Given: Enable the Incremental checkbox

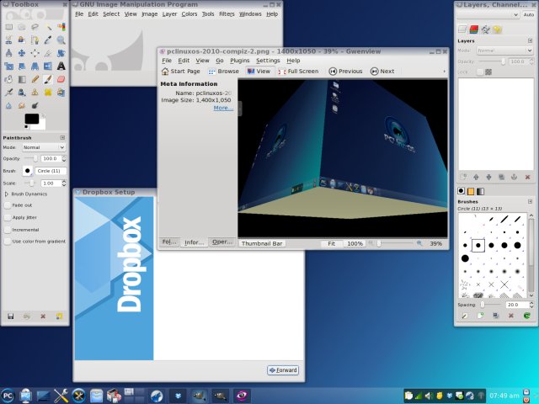Looking at the screenshot, I should point(8,230).
